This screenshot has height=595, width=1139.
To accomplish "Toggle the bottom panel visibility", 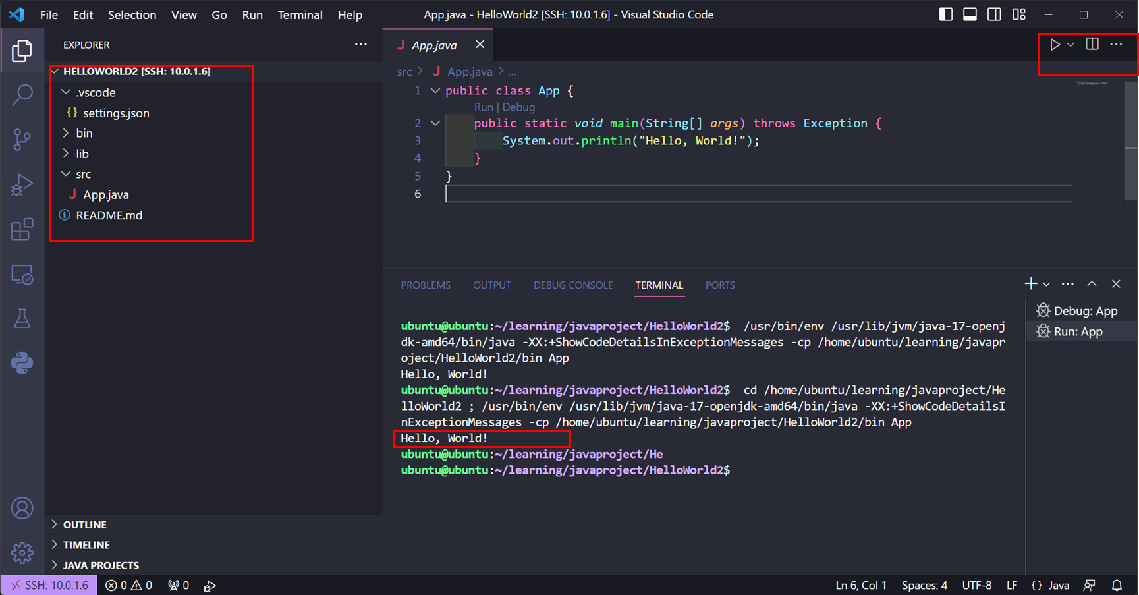I will click(970, 14).
